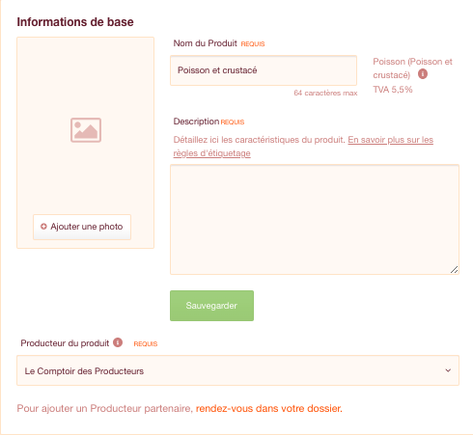
Task: Open the info icon next to Poisson category
Action: click(423, 74)
